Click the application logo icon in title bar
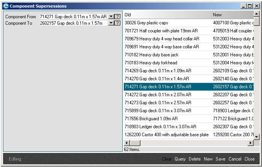This screenshot has height=167, width=262. (6, 6)
